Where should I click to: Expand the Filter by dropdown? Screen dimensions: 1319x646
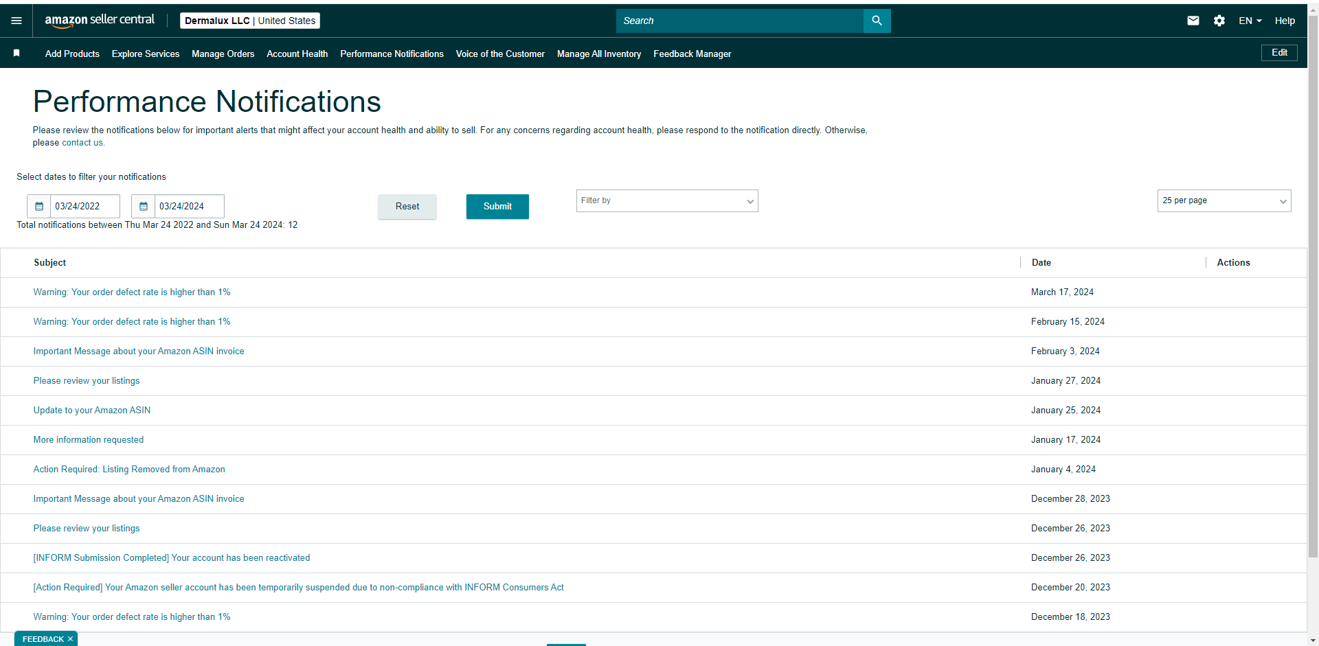pyautogui.click(x=667, y=200)
